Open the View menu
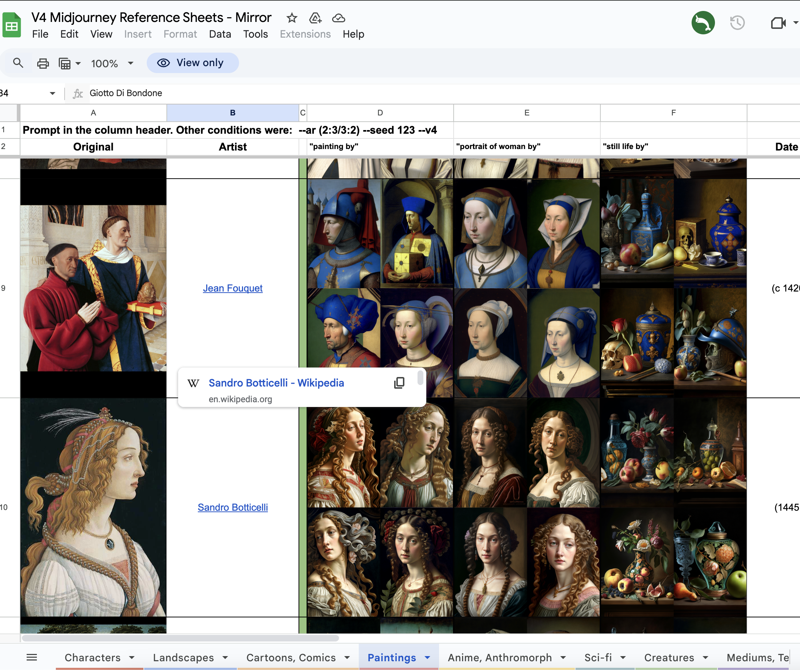This screenshot has width=800, height=670. (x=101, y=34)
